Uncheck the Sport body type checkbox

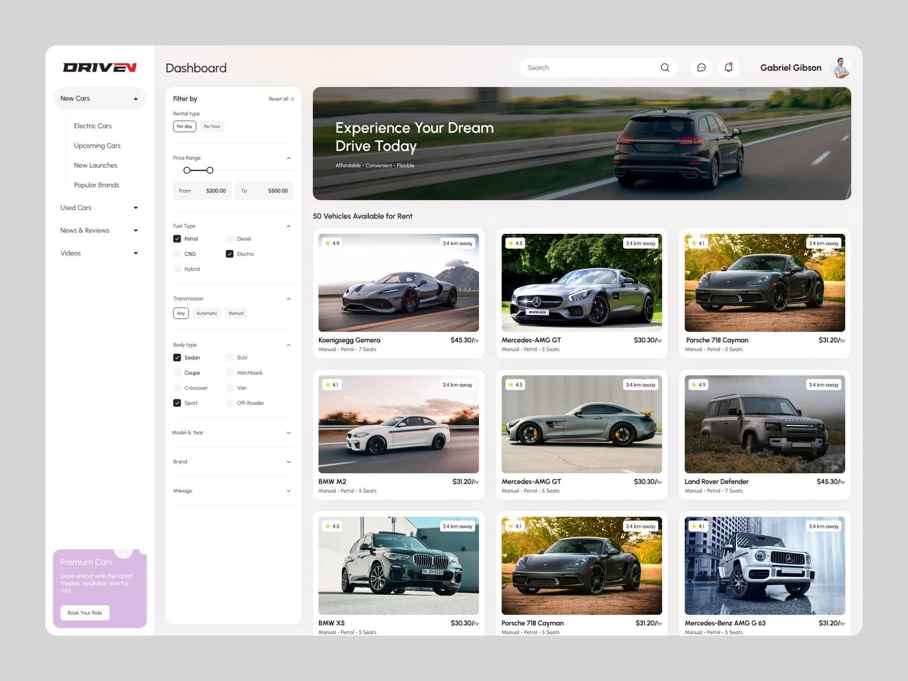(x=177, y=403)
